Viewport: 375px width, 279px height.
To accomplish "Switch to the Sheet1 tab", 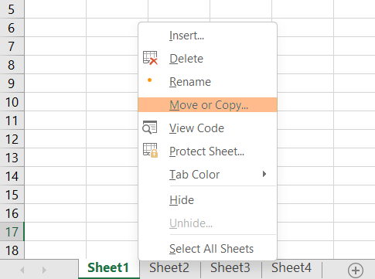I will (108, 268).
